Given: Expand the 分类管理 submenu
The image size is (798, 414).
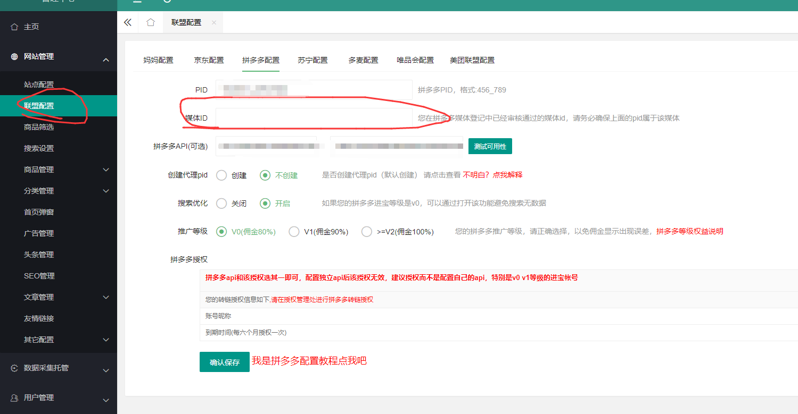Looking at the screenshot, I should tap(106, 191).
